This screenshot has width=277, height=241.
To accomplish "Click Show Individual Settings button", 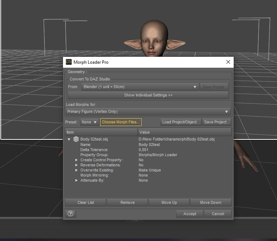I will click(x=148, y=95).
